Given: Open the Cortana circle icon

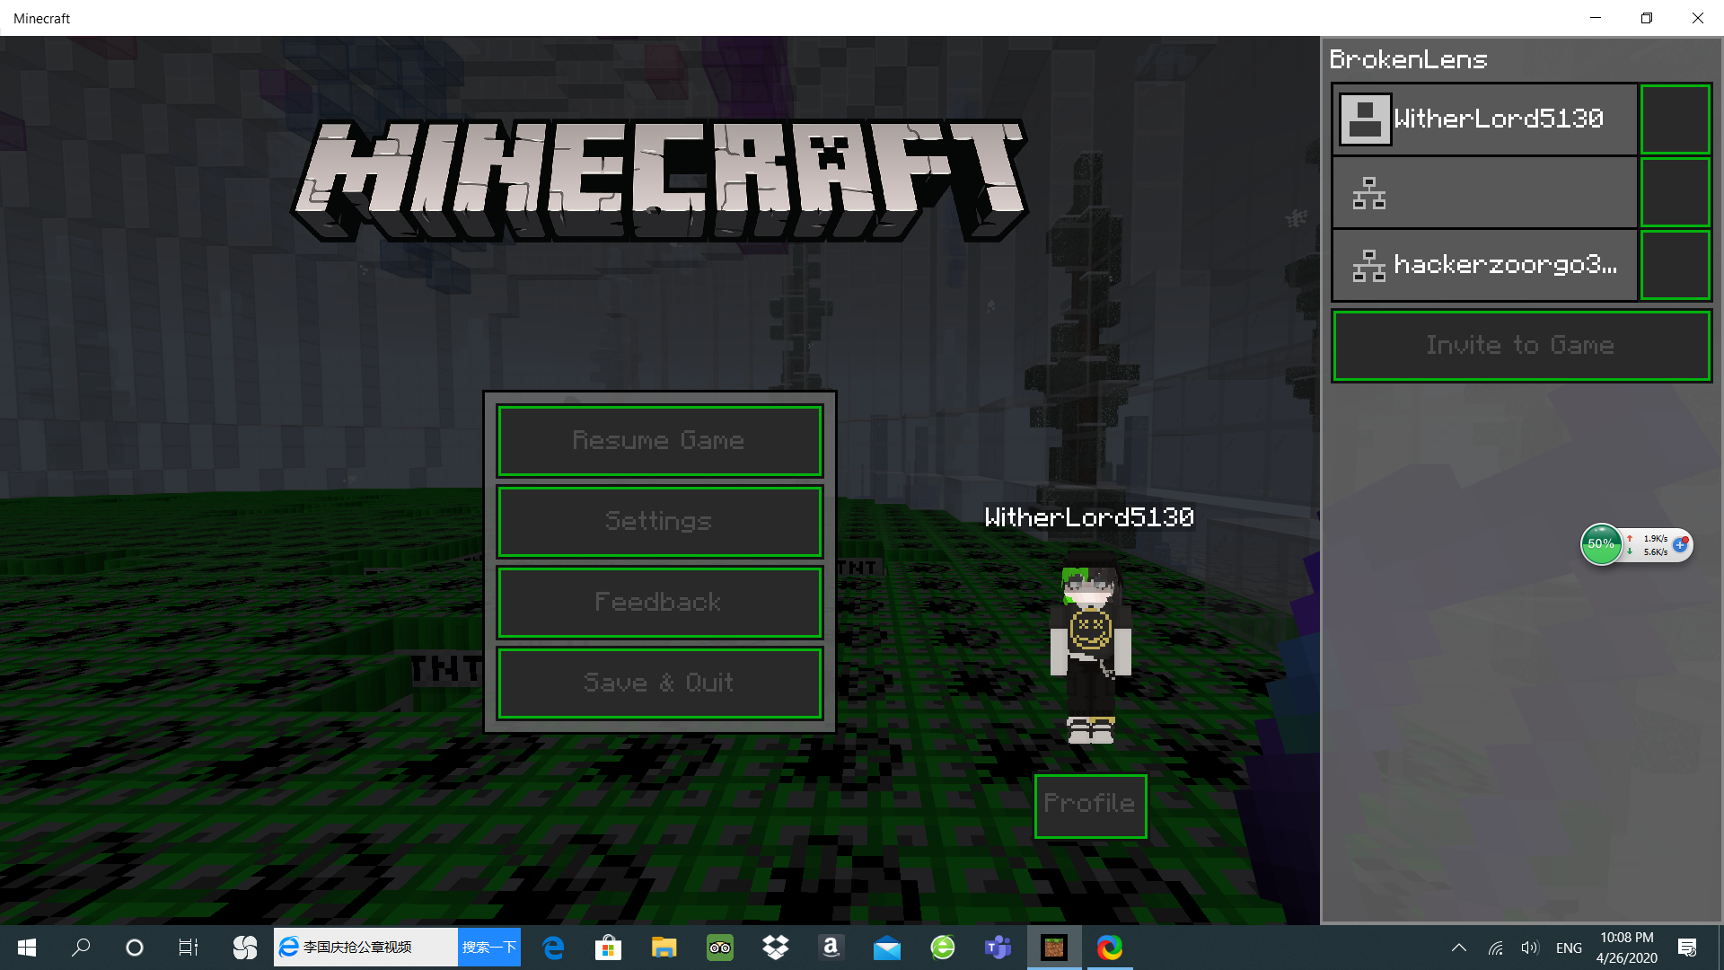Looking at the screenshot, I should 135,948.
